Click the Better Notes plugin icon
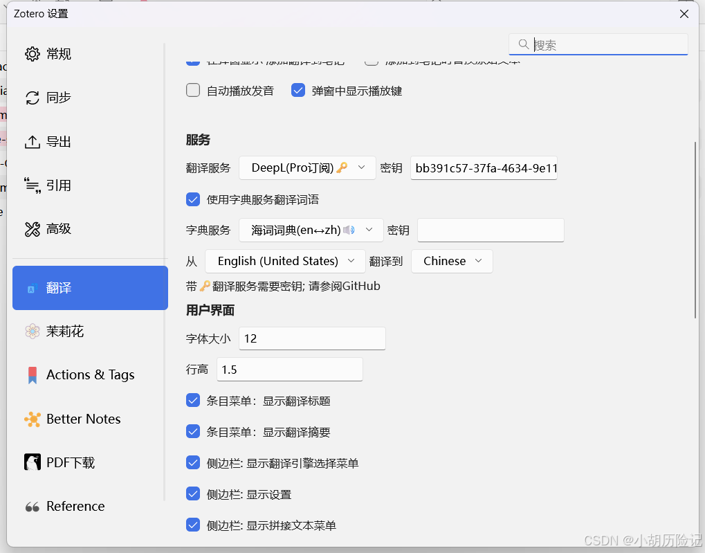The width and height of the screenshot is (705, 553). point(31,419)
